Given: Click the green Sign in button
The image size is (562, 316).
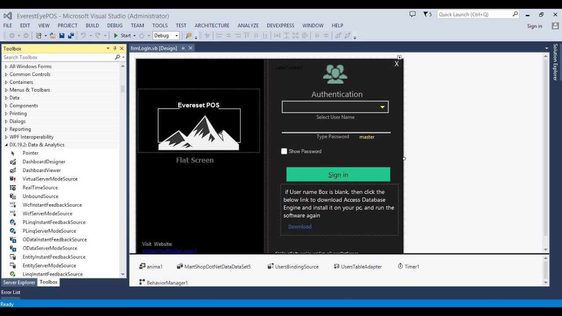Looking at the screenshot, I should 338,174.
